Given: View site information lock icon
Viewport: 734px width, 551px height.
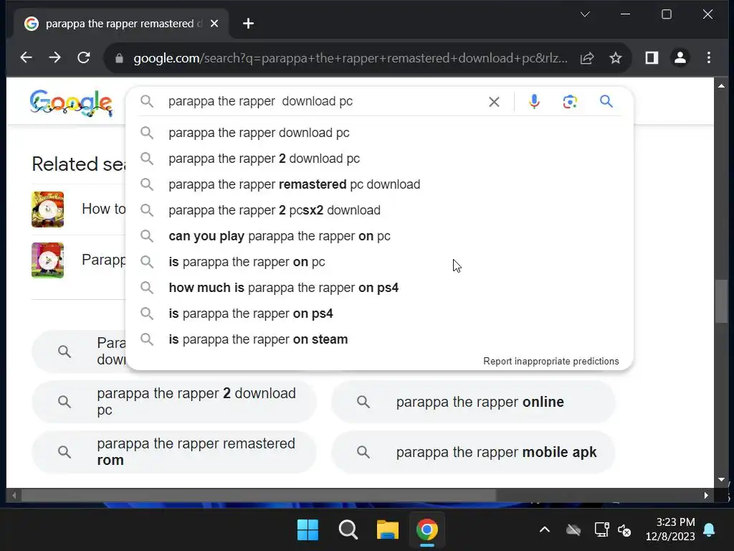Looking at the screenshot, I should [x=120, y=58].
